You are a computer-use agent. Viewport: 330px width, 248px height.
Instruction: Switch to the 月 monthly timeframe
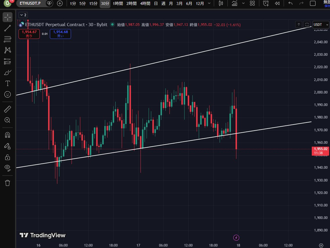pyautogui.click(x=171, y=3)
